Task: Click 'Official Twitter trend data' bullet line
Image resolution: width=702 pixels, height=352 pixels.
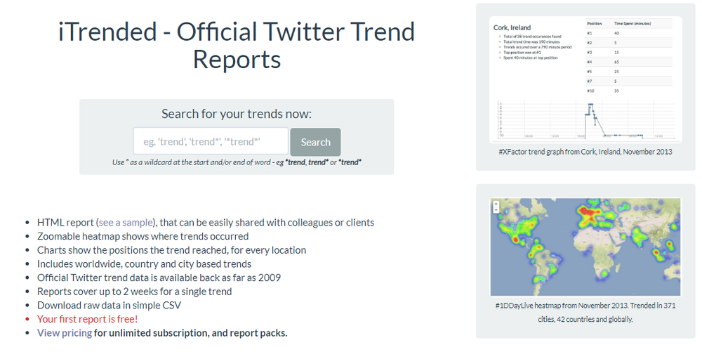Action: pos(159,278)
